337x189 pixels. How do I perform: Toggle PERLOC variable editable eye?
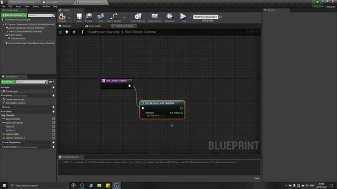54,127
